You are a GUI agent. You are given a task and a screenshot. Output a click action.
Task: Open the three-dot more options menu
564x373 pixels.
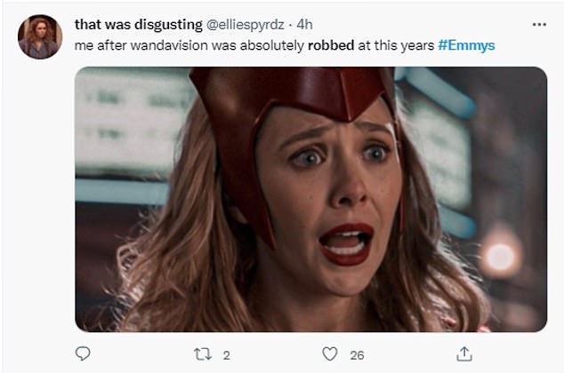(539, 24)
